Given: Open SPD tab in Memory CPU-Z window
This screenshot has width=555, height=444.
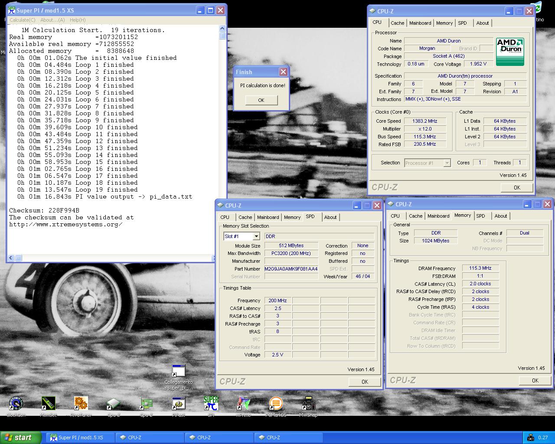Looking at the screenshot, I should coord(481,216).
